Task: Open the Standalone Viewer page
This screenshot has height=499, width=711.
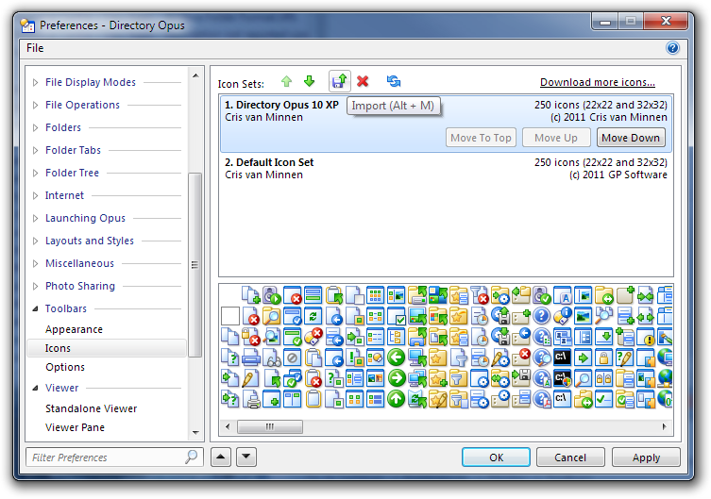Action: point(91,408)
